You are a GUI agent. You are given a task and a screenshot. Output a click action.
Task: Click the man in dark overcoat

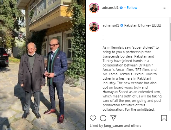pos(32,80)
